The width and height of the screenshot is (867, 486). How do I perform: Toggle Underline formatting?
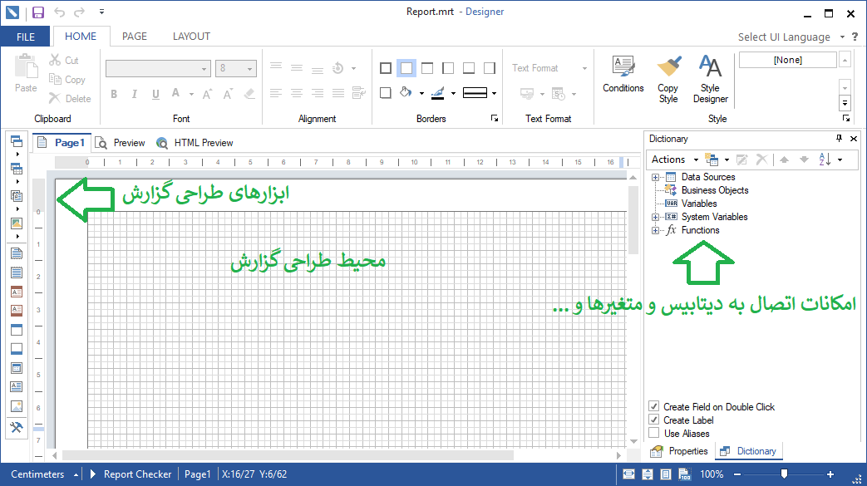point(155,94)
